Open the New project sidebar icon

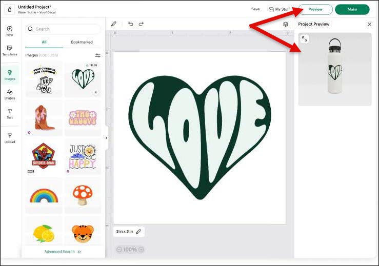click(x=9, y=31)
